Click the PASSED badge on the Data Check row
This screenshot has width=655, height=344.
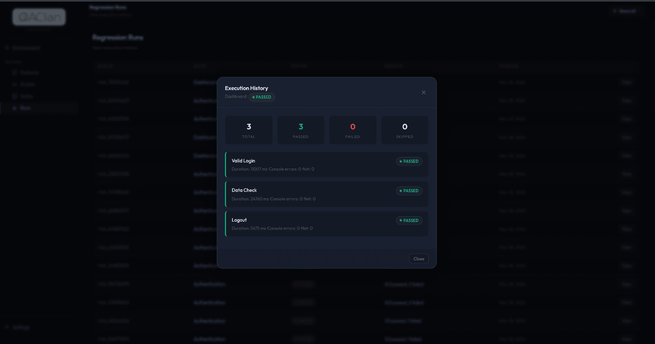pyautogui.click(x=409, y=191)
